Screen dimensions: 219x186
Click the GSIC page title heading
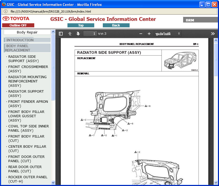[x=103, y=19]
